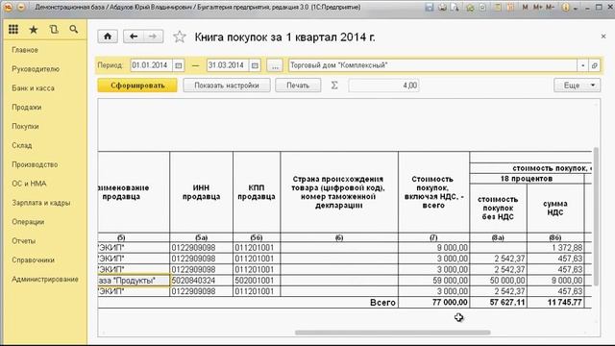
Task: Expand the organization dropdown arrow
Action: click(583, 65)
